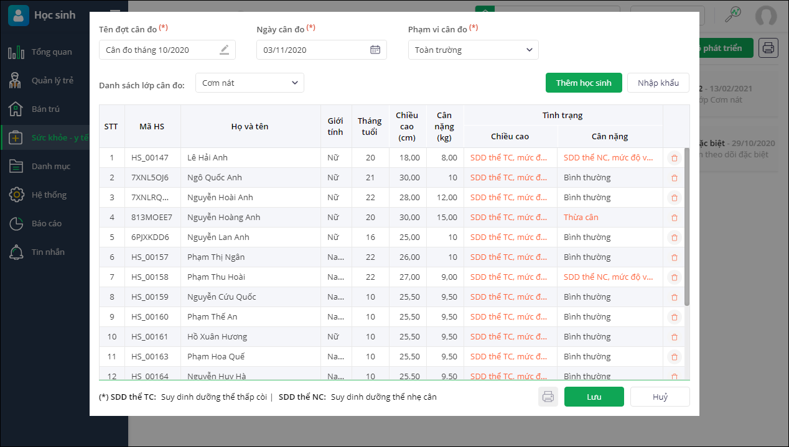Screen dimensions: 789x447
Task: Open the user avatar at top right
Action: [x=766, y=16]
